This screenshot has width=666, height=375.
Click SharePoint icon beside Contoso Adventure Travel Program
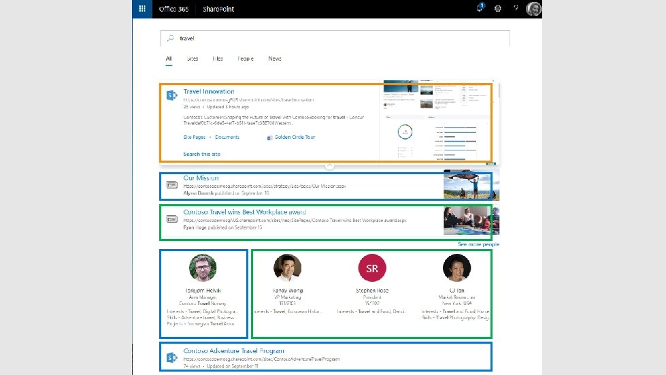pyautogui.click(x=171, y=357)
